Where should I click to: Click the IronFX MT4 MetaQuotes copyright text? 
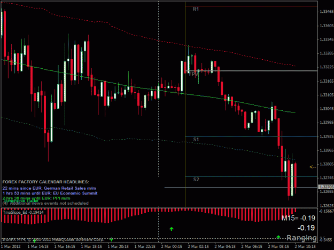[x=53, y=239]
